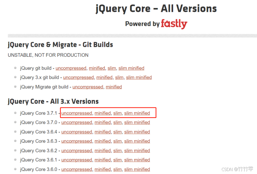
Task: Open jQuery Core 3.6.2 slim link
Action: [x=117, y=151]
